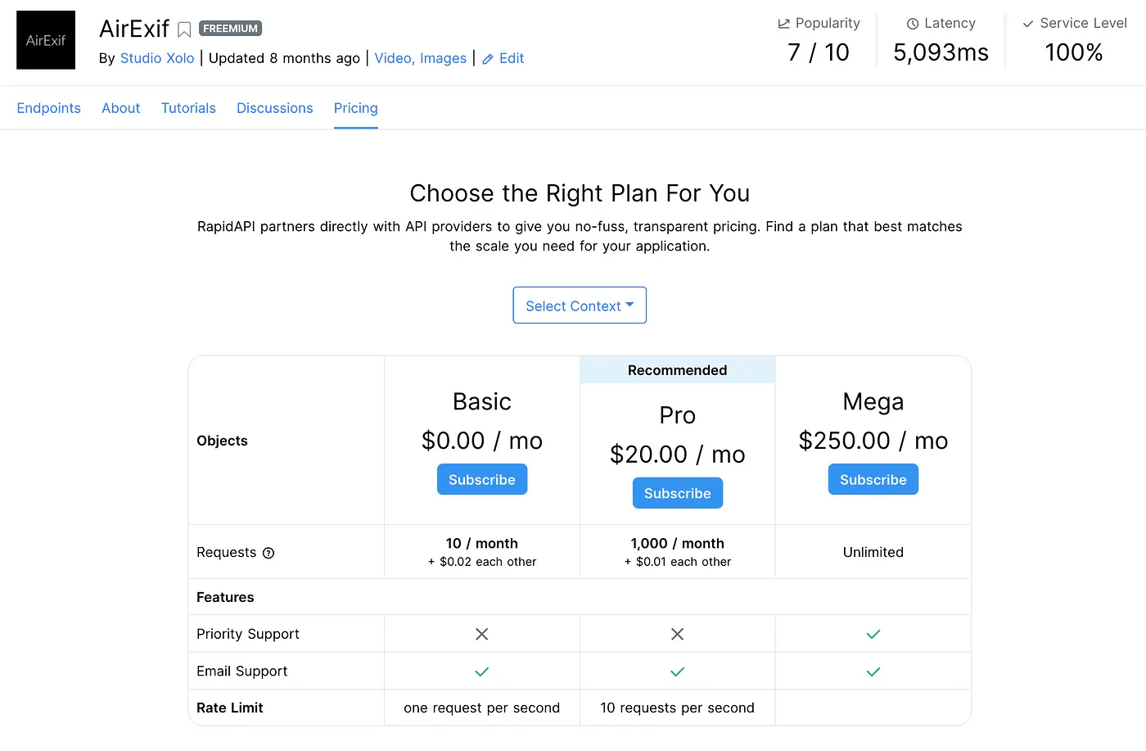The width and height of the screenshot is (1146, 751).
Task: Open the Tutorials tab
Action: pyautogui.click(x=188, y=108)
